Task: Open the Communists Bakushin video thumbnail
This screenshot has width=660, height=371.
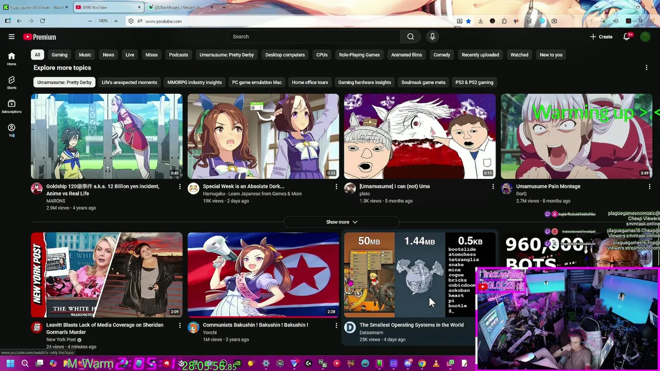Action: pyautogui.click(x=263, y=275)
